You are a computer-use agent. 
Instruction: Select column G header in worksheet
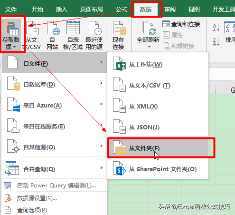226,90
